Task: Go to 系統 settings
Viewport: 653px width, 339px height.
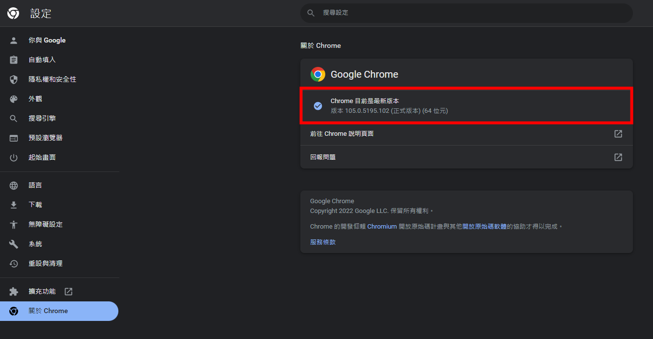Action: point(59,244)
